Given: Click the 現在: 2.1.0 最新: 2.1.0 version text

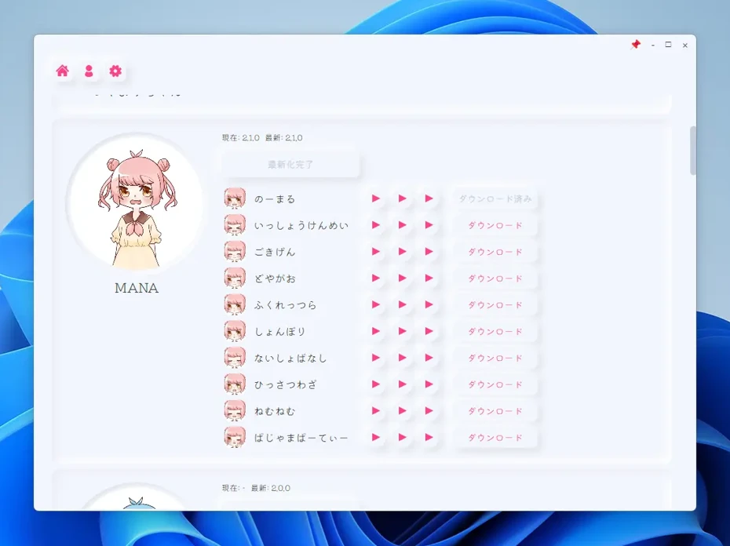Looking at the screenshot, I should [x=262, y=138].
